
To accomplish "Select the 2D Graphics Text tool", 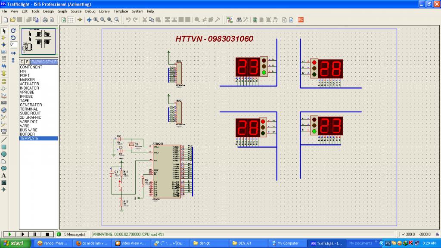I will pyautogui.click(x=4, y=176).
